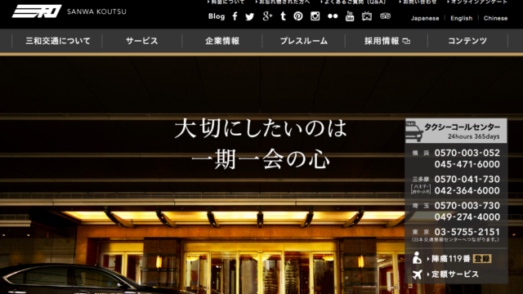Open the YouTube icon link

(350, 16)
